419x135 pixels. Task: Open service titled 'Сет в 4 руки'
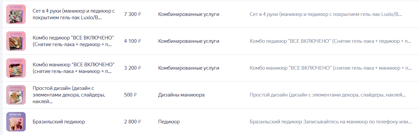(x=74, y=14)
